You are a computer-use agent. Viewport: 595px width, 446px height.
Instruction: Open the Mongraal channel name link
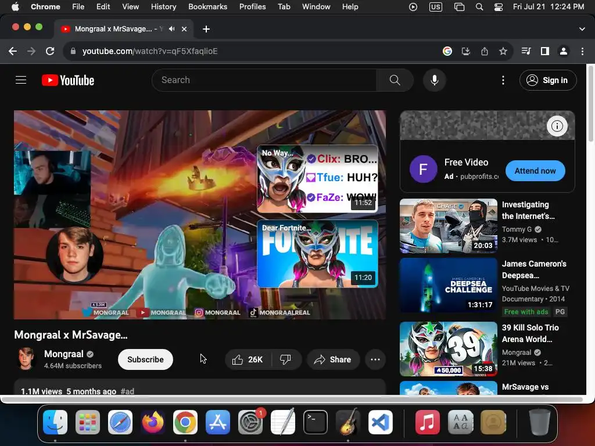64,354
